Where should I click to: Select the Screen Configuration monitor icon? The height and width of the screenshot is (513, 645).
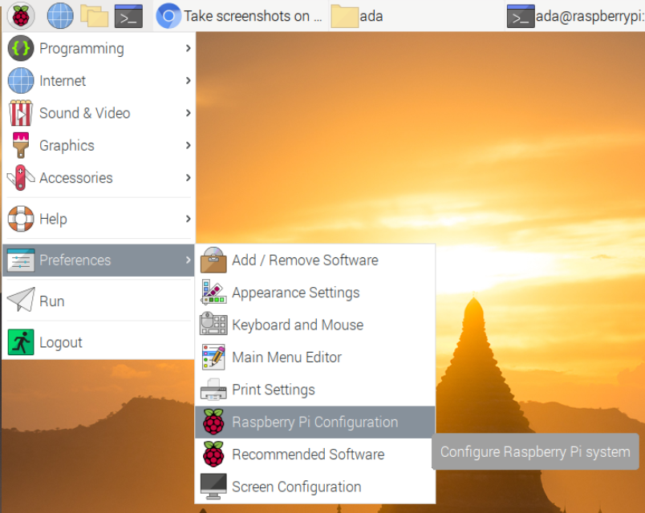[213, 487]
